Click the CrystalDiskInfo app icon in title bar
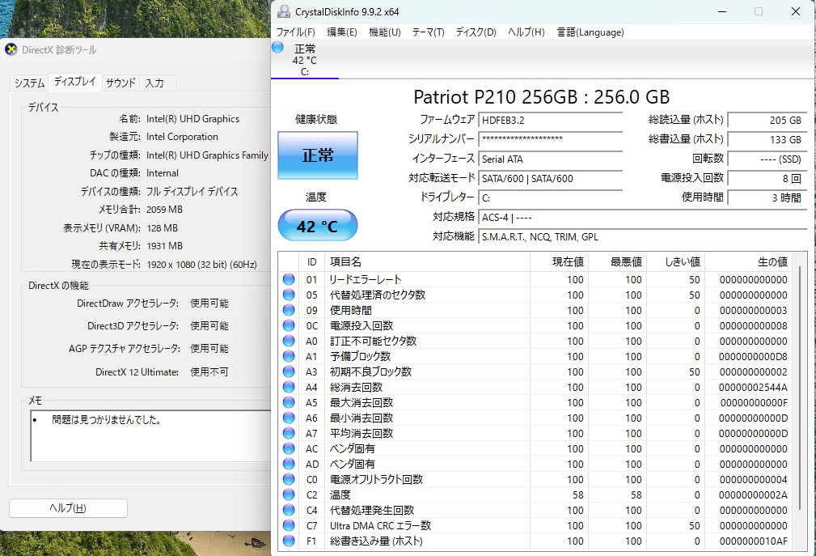The height and width of the screenshot is (556, 816). (284, 11)
